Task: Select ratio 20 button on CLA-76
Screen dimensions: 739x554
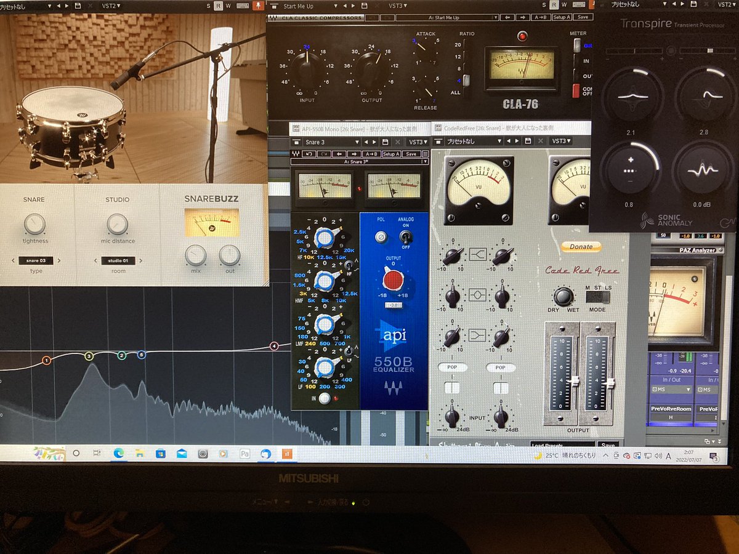Action: tap(458, 45)
